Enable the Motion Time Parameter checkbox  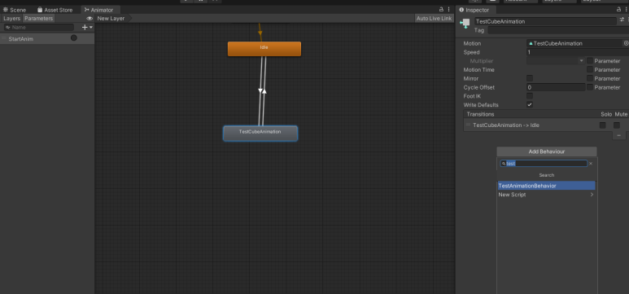590,69
